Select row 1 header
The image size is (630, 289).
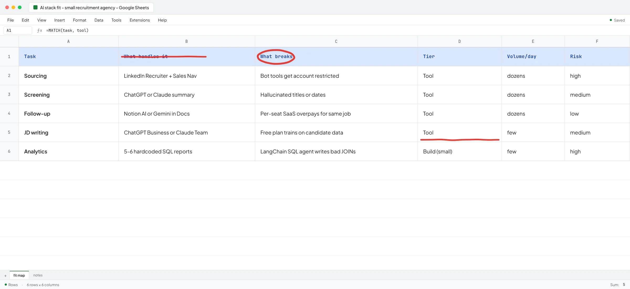[9, 57]
